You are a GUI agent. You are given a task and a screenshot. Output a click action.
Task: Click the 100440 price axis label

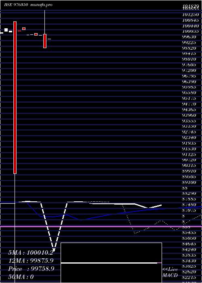click(x=190, y=26)
